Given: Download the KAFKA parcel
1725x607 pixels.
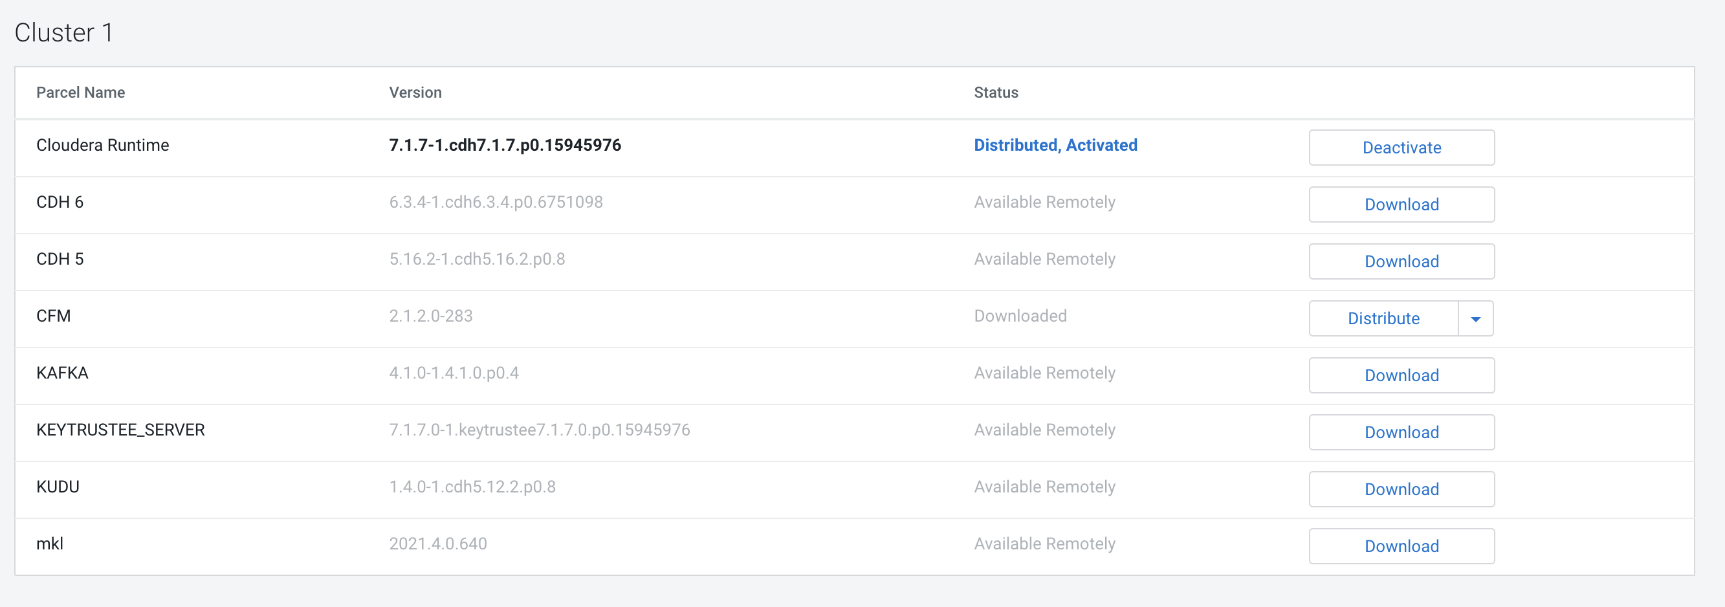Looking at the screenshot, I should (x=1401, y=375).
